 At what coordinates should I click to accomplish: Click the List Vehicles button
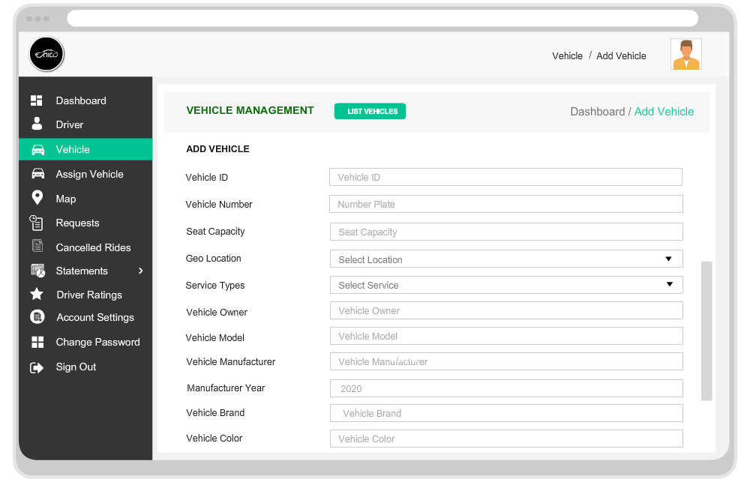370,111
